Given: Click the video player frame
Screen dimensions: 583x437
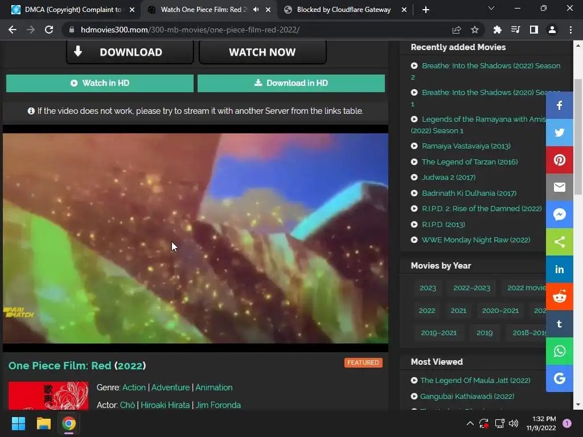Looking at the screenshot, I should tap(196, 238).
